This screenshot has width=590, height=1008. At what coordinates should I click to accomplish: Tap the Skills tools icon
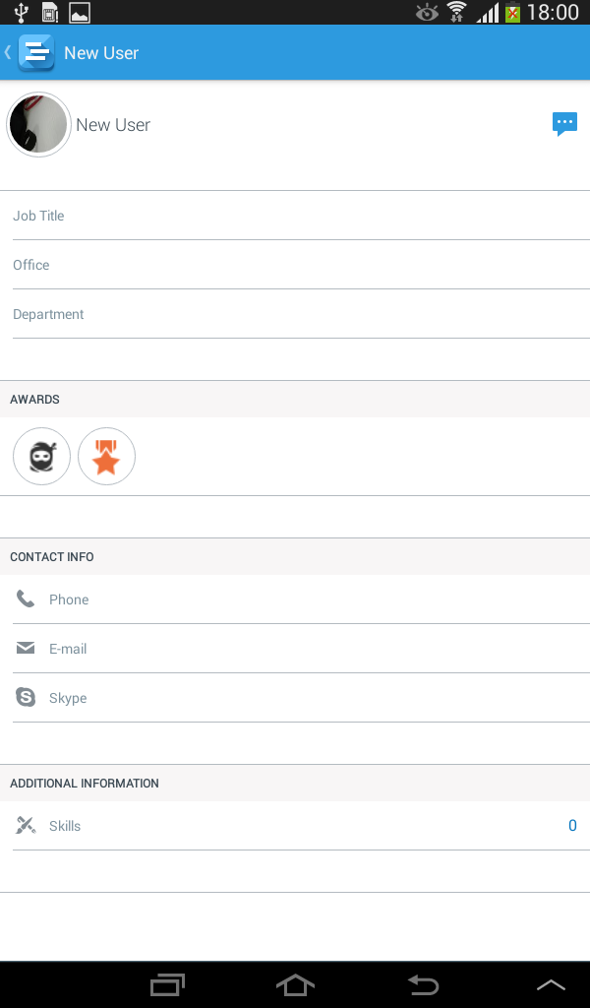26,825
